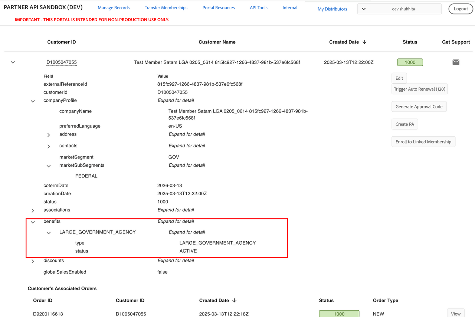Open the Manage Records menu

click(114, 8)
